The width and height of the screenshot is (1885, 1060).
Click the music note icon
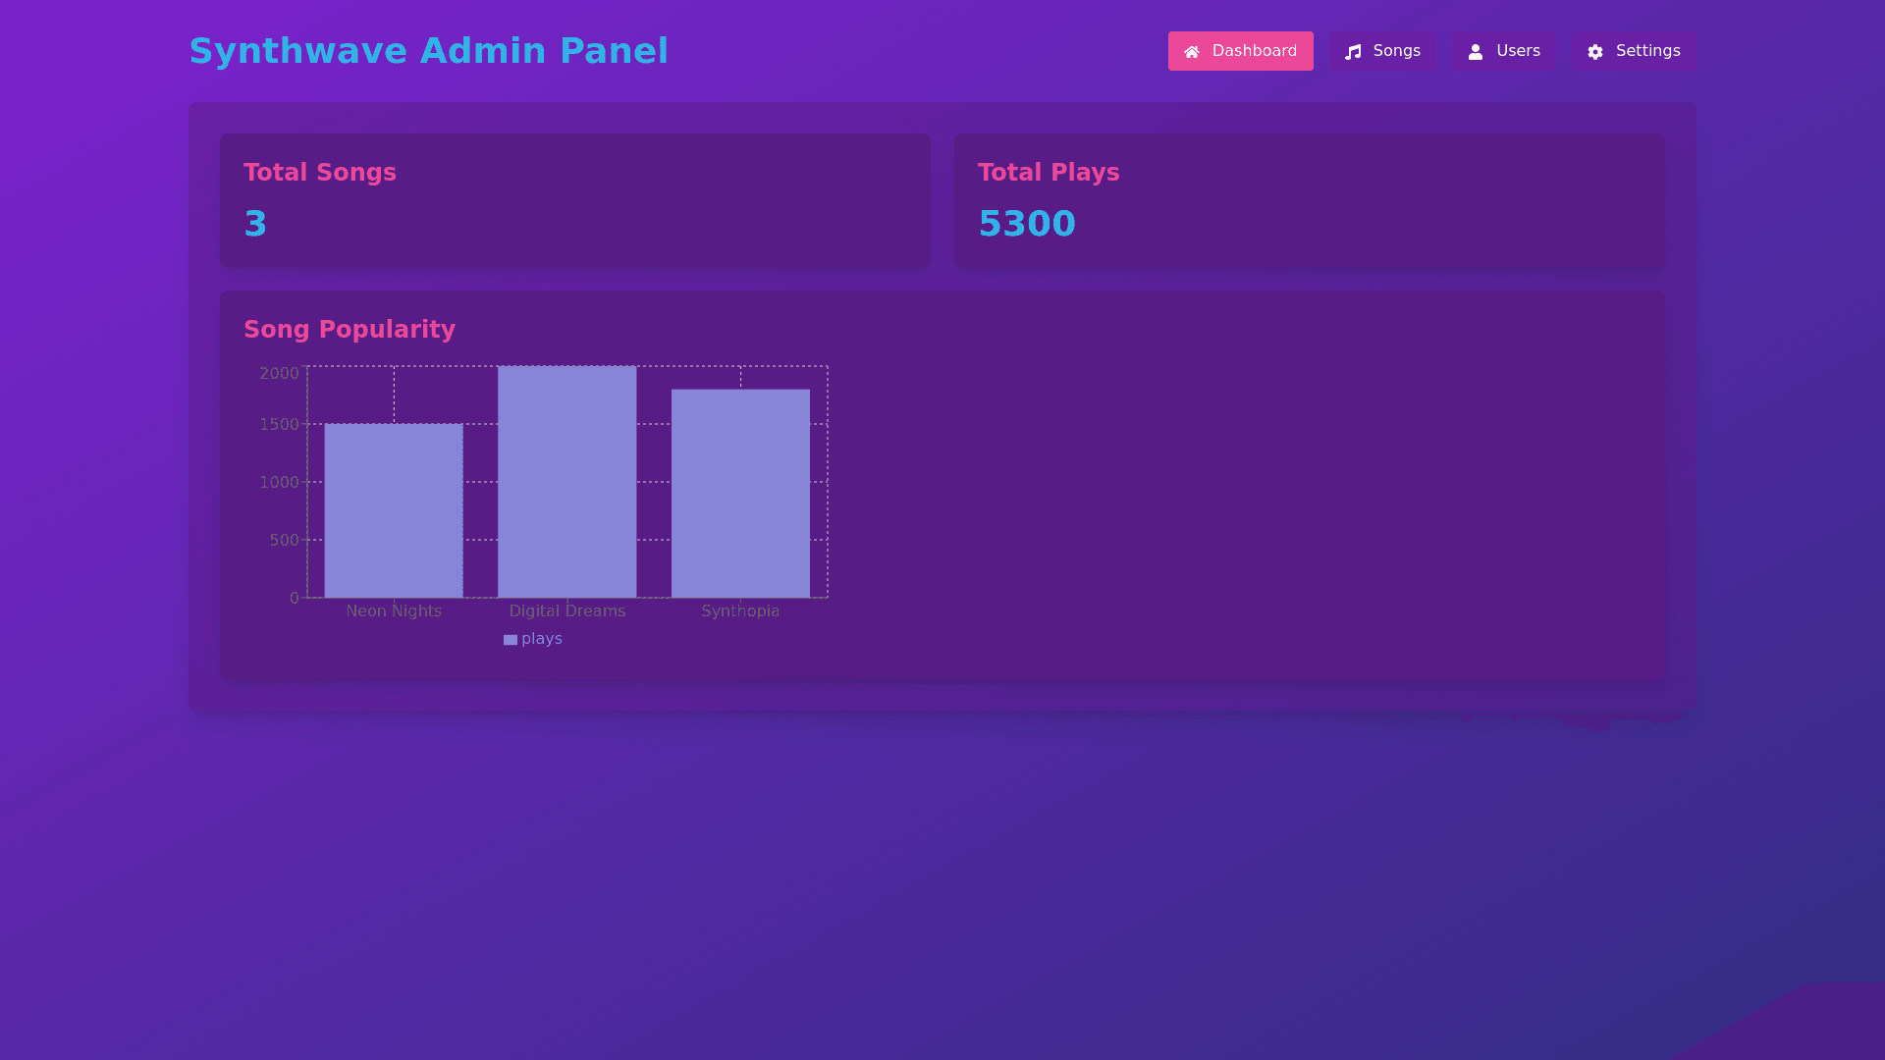coord(1353,52)
